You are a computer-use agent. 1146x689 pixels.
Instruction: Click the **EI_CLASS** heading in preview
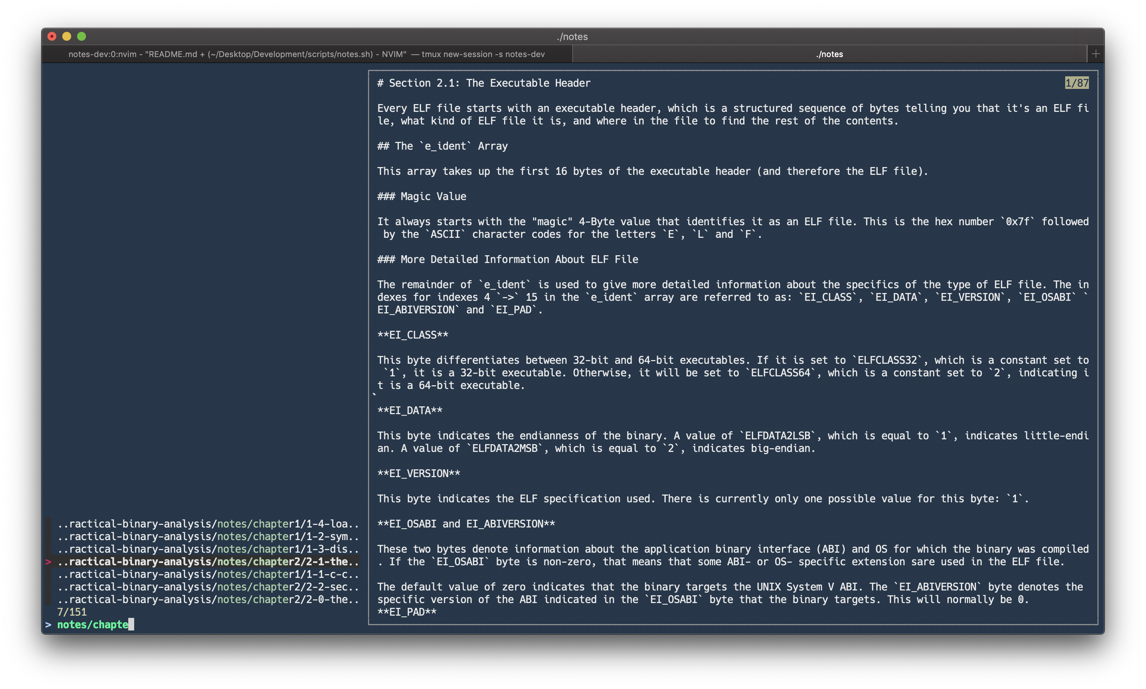pos(413,335)
